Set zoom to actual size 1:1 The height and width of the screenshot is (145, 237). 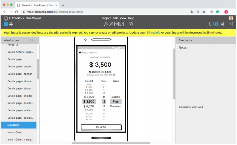[x=116, y=24]
